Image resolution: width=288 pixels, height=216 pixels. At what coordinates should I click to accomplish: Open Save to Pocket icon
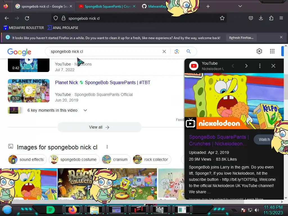point(251,18)
